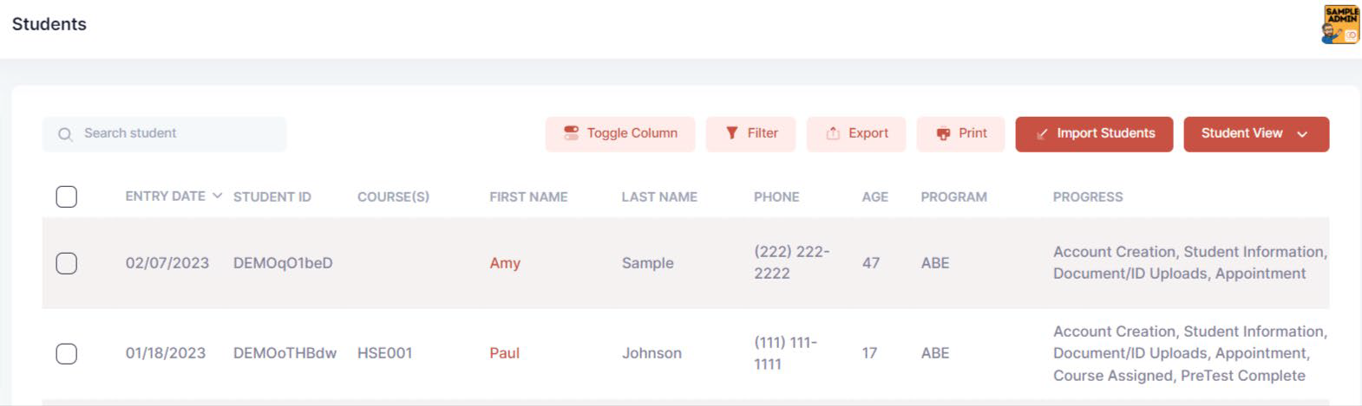Check the box for Amy Sample row
The height and width of the screenshot is (406, 1362).
click(66, 263)
